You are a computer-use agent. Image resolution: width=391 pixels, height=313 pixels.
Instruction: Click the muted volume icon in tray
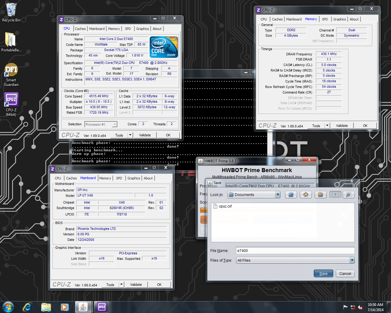pos(360,307)
